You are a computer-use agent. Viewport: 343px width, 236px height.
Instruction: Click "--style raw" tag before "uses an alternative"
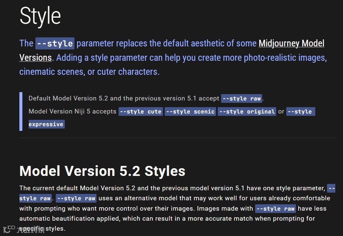coord(76,198)
